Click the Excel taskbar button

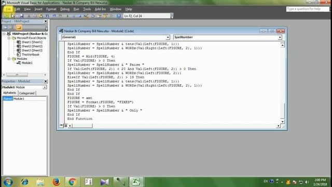click(x=136, y=182)
